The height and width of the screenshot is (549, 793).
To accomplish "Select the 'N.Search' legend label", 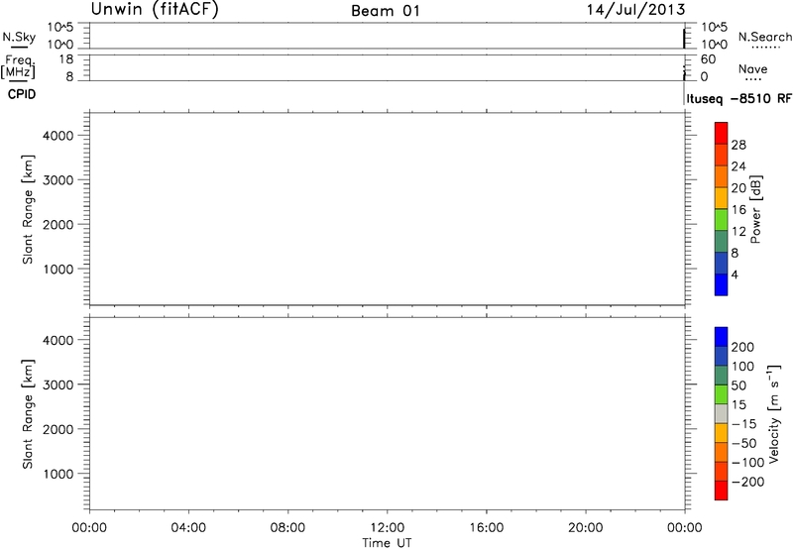I will coord(765,37).
